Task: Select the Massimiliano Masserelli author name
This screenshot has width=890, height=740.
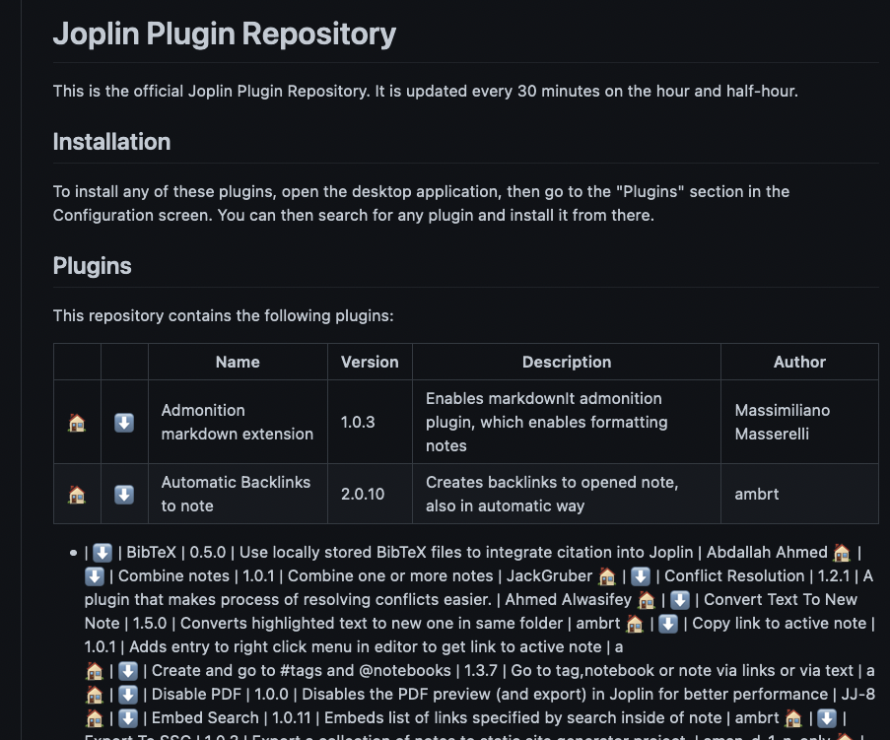Action: pyautogui.click(x=782, y=422)
